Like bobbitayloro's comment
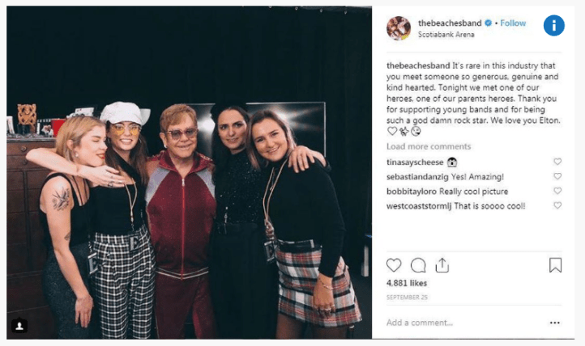This screenshot has width=585, height=346. pos(557,191)
